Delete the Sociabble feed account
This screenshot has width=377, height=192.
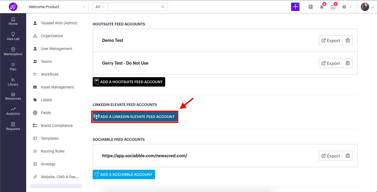pos(348,156)
